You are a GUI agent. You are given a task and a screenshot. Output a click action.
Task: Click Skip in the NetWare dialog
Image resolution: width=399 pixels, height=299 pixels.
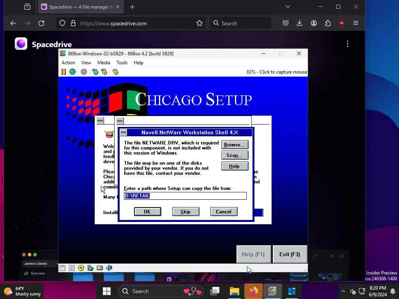pos(185,212)
